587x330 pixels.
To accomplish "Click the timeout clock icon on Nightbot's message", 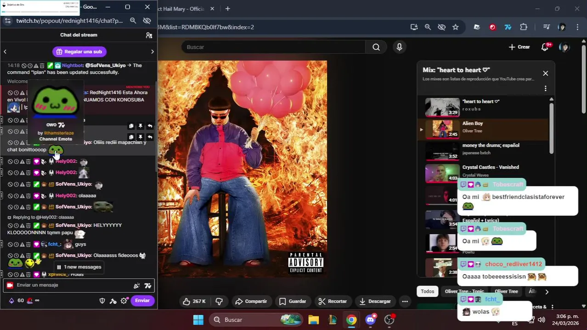I will pyautogui.click(x=30, y=66).
